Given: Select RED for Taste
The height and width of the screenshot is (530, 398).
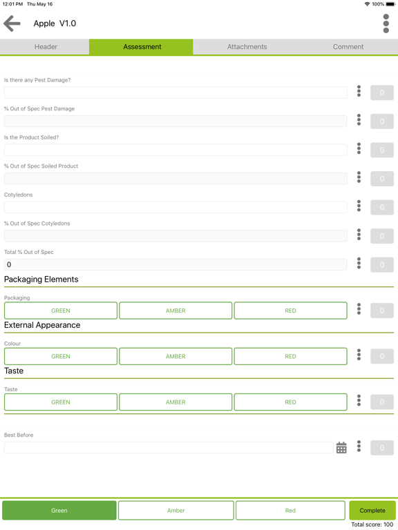Looking at the screenshot, I should pyautogui.click(x=290, y=402).
